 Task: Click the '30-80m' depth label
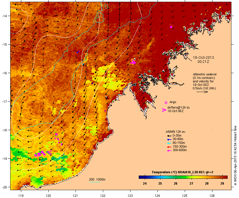(178, 139)
